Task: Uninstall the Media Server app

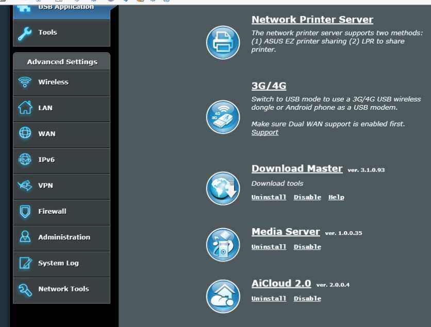Action: [269, 247]
